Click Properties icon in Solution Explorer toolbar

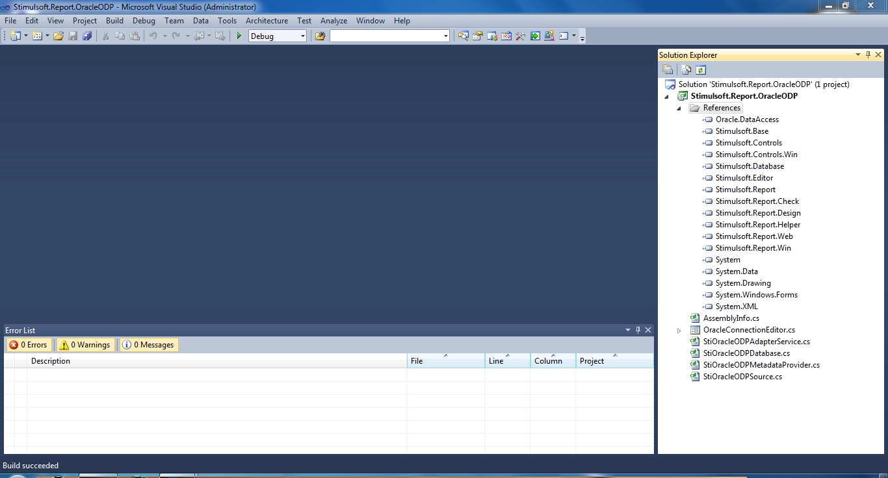[x=668, y=70]
